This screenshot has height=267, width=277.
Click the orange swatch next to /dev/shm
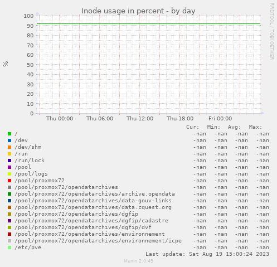click(x=9, y=147)
